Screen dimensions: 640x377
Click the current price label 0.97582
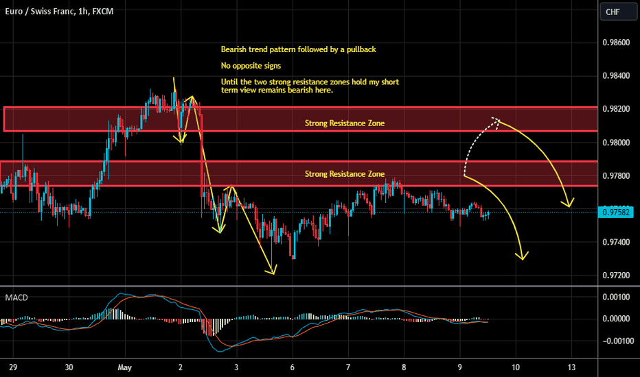pyautogui.click(x=615, y=212)
